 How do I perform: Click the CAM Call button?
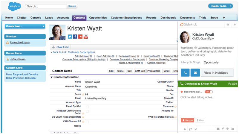click(140, 71)
